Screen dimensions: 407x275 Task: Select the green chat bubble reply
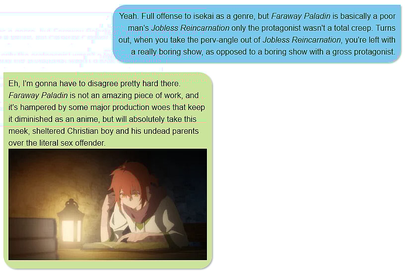pyautogui.click(x=108, y=170)
